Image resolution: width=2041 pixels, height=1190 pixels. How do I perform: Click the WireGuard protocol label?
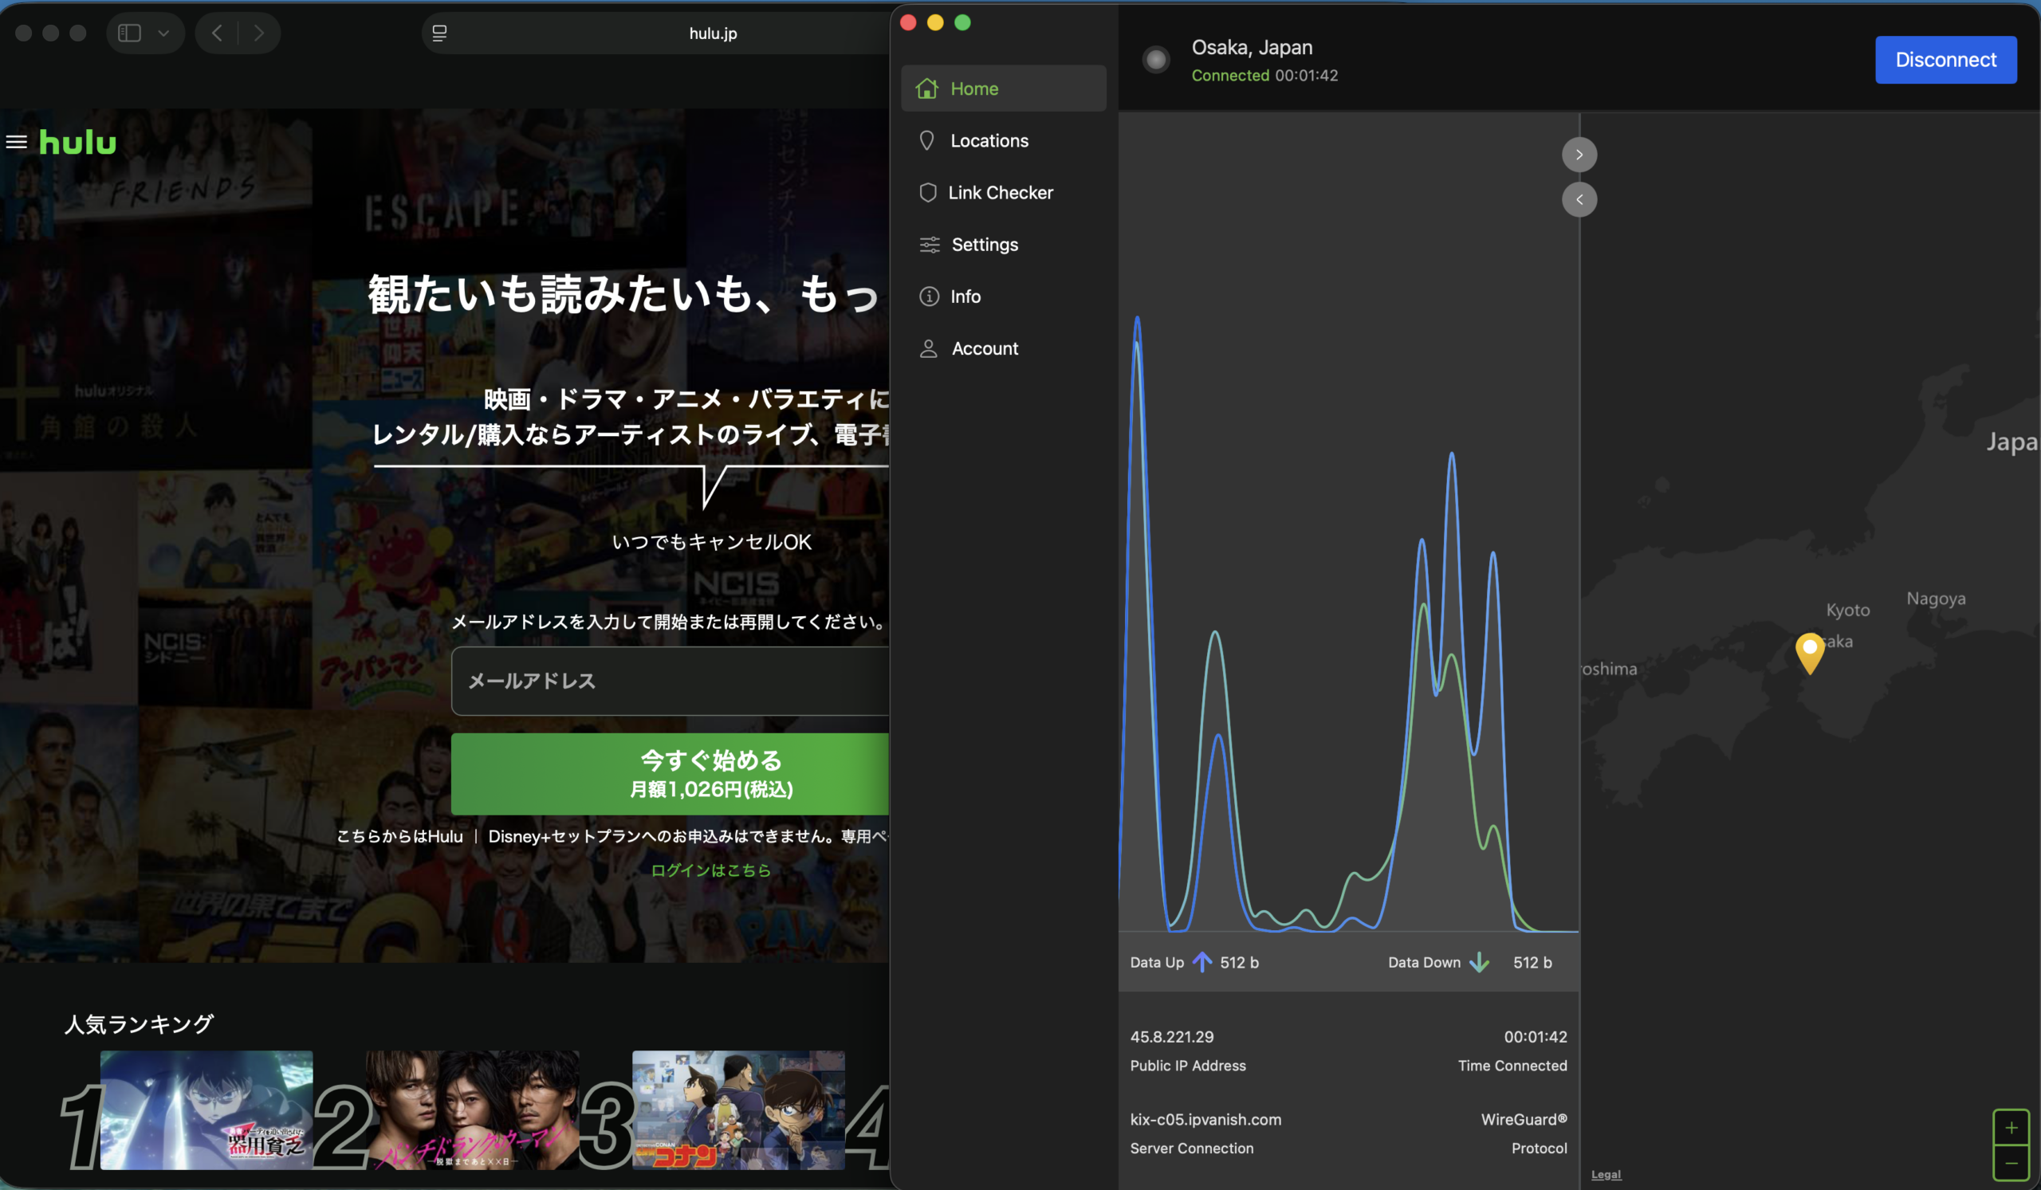[x=1524, y=1119]
